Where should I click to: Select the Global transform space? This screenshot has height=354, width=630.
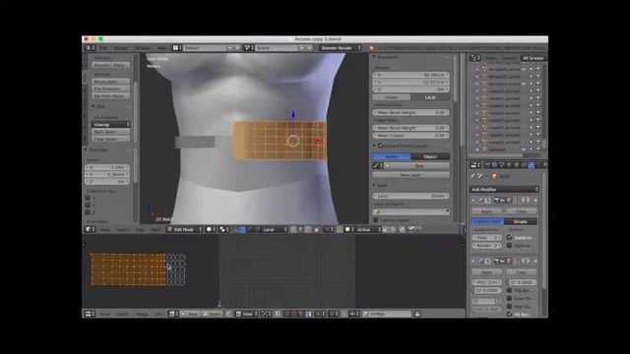392,97
